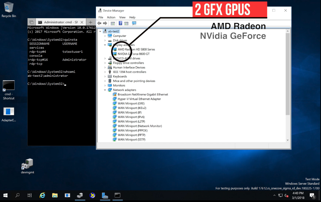Expand the Keyboards category
The height and width of the screenshot is (202, 321).
105,76
